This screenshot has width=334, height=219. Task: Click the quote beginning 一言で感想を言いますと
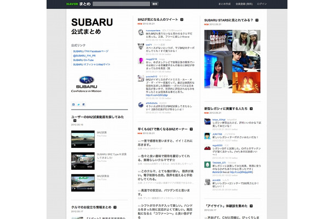165,143
